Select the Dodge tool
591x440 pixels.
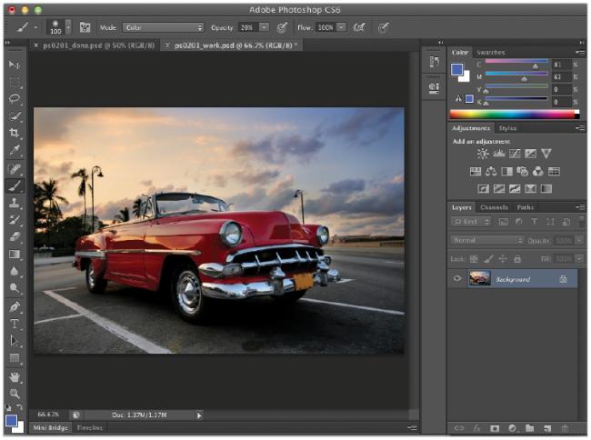coord(15,288)
